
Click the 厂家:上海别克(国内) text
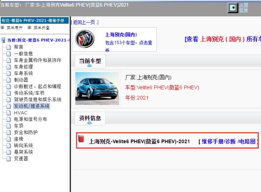coord(148,77)
